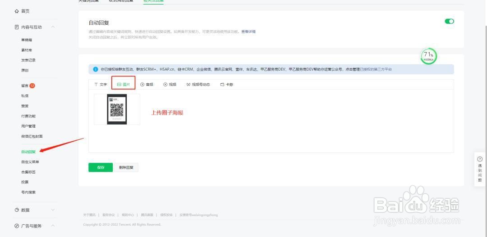Screen dimensions: 487x237
Task: Open 微信红包封面 in the sidebar
Action: (32, 136)
